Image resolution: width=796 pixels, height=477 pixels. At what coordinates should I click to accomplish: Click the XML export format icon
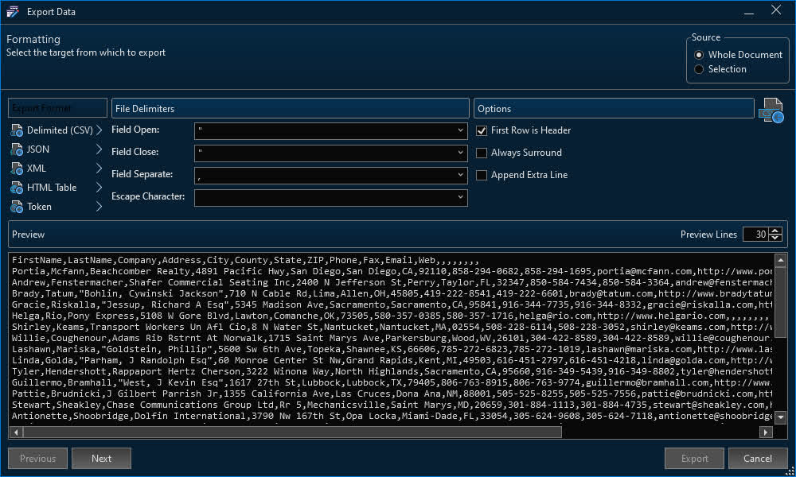coord(17,168)
